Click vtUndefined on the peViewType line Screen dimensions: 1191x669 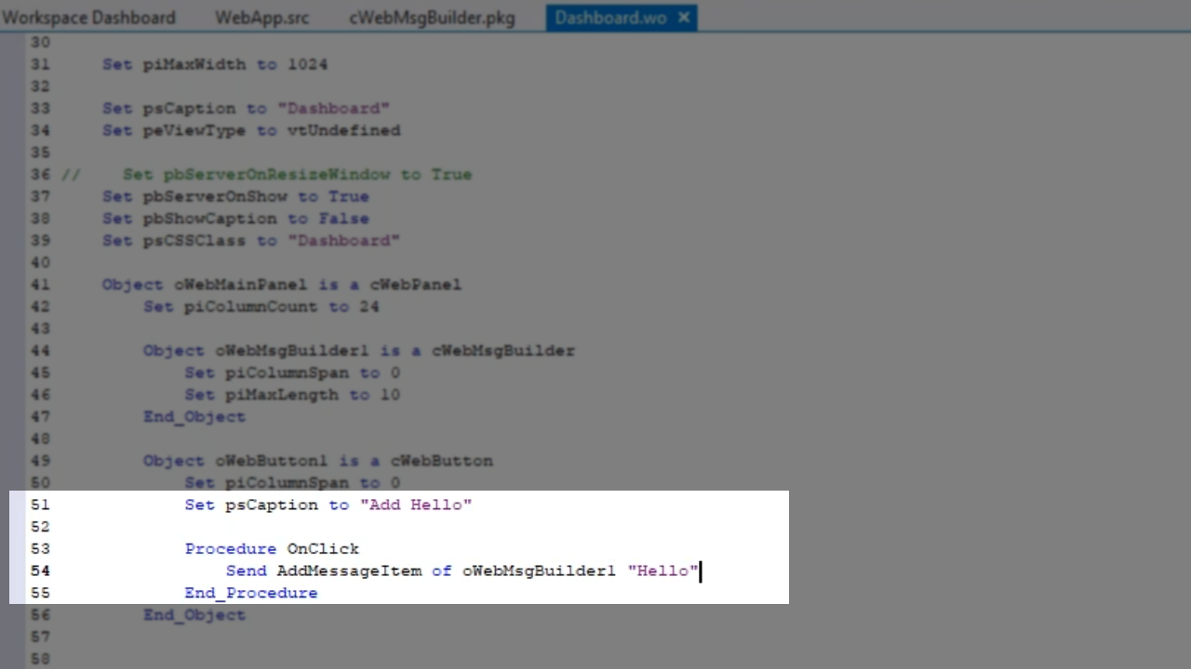(x=343, y=130)
